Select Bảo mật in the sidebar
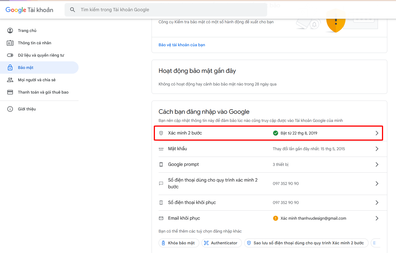The width and height of the screenshot is (396, 253). tap(26, 68)
